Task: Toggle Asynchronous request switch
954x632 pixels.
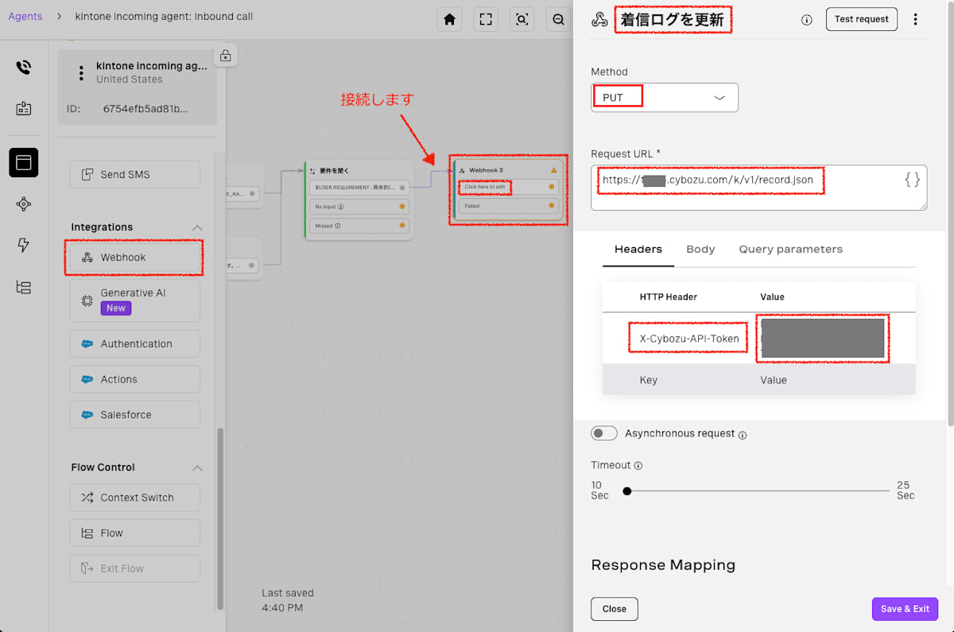Action: 604,433
